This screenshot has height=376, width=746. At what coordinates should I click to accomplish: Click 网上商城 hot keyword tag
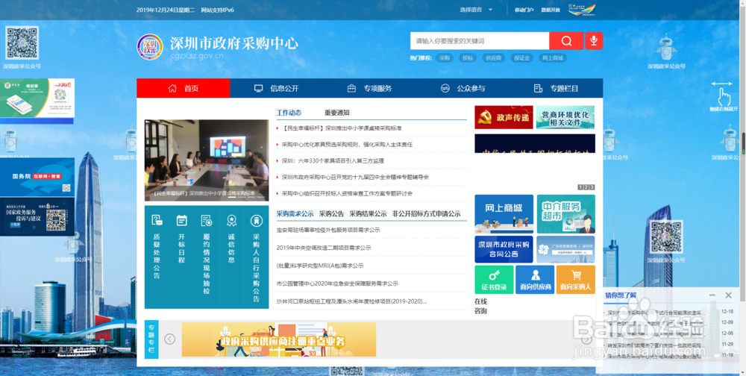pos(553,58)
